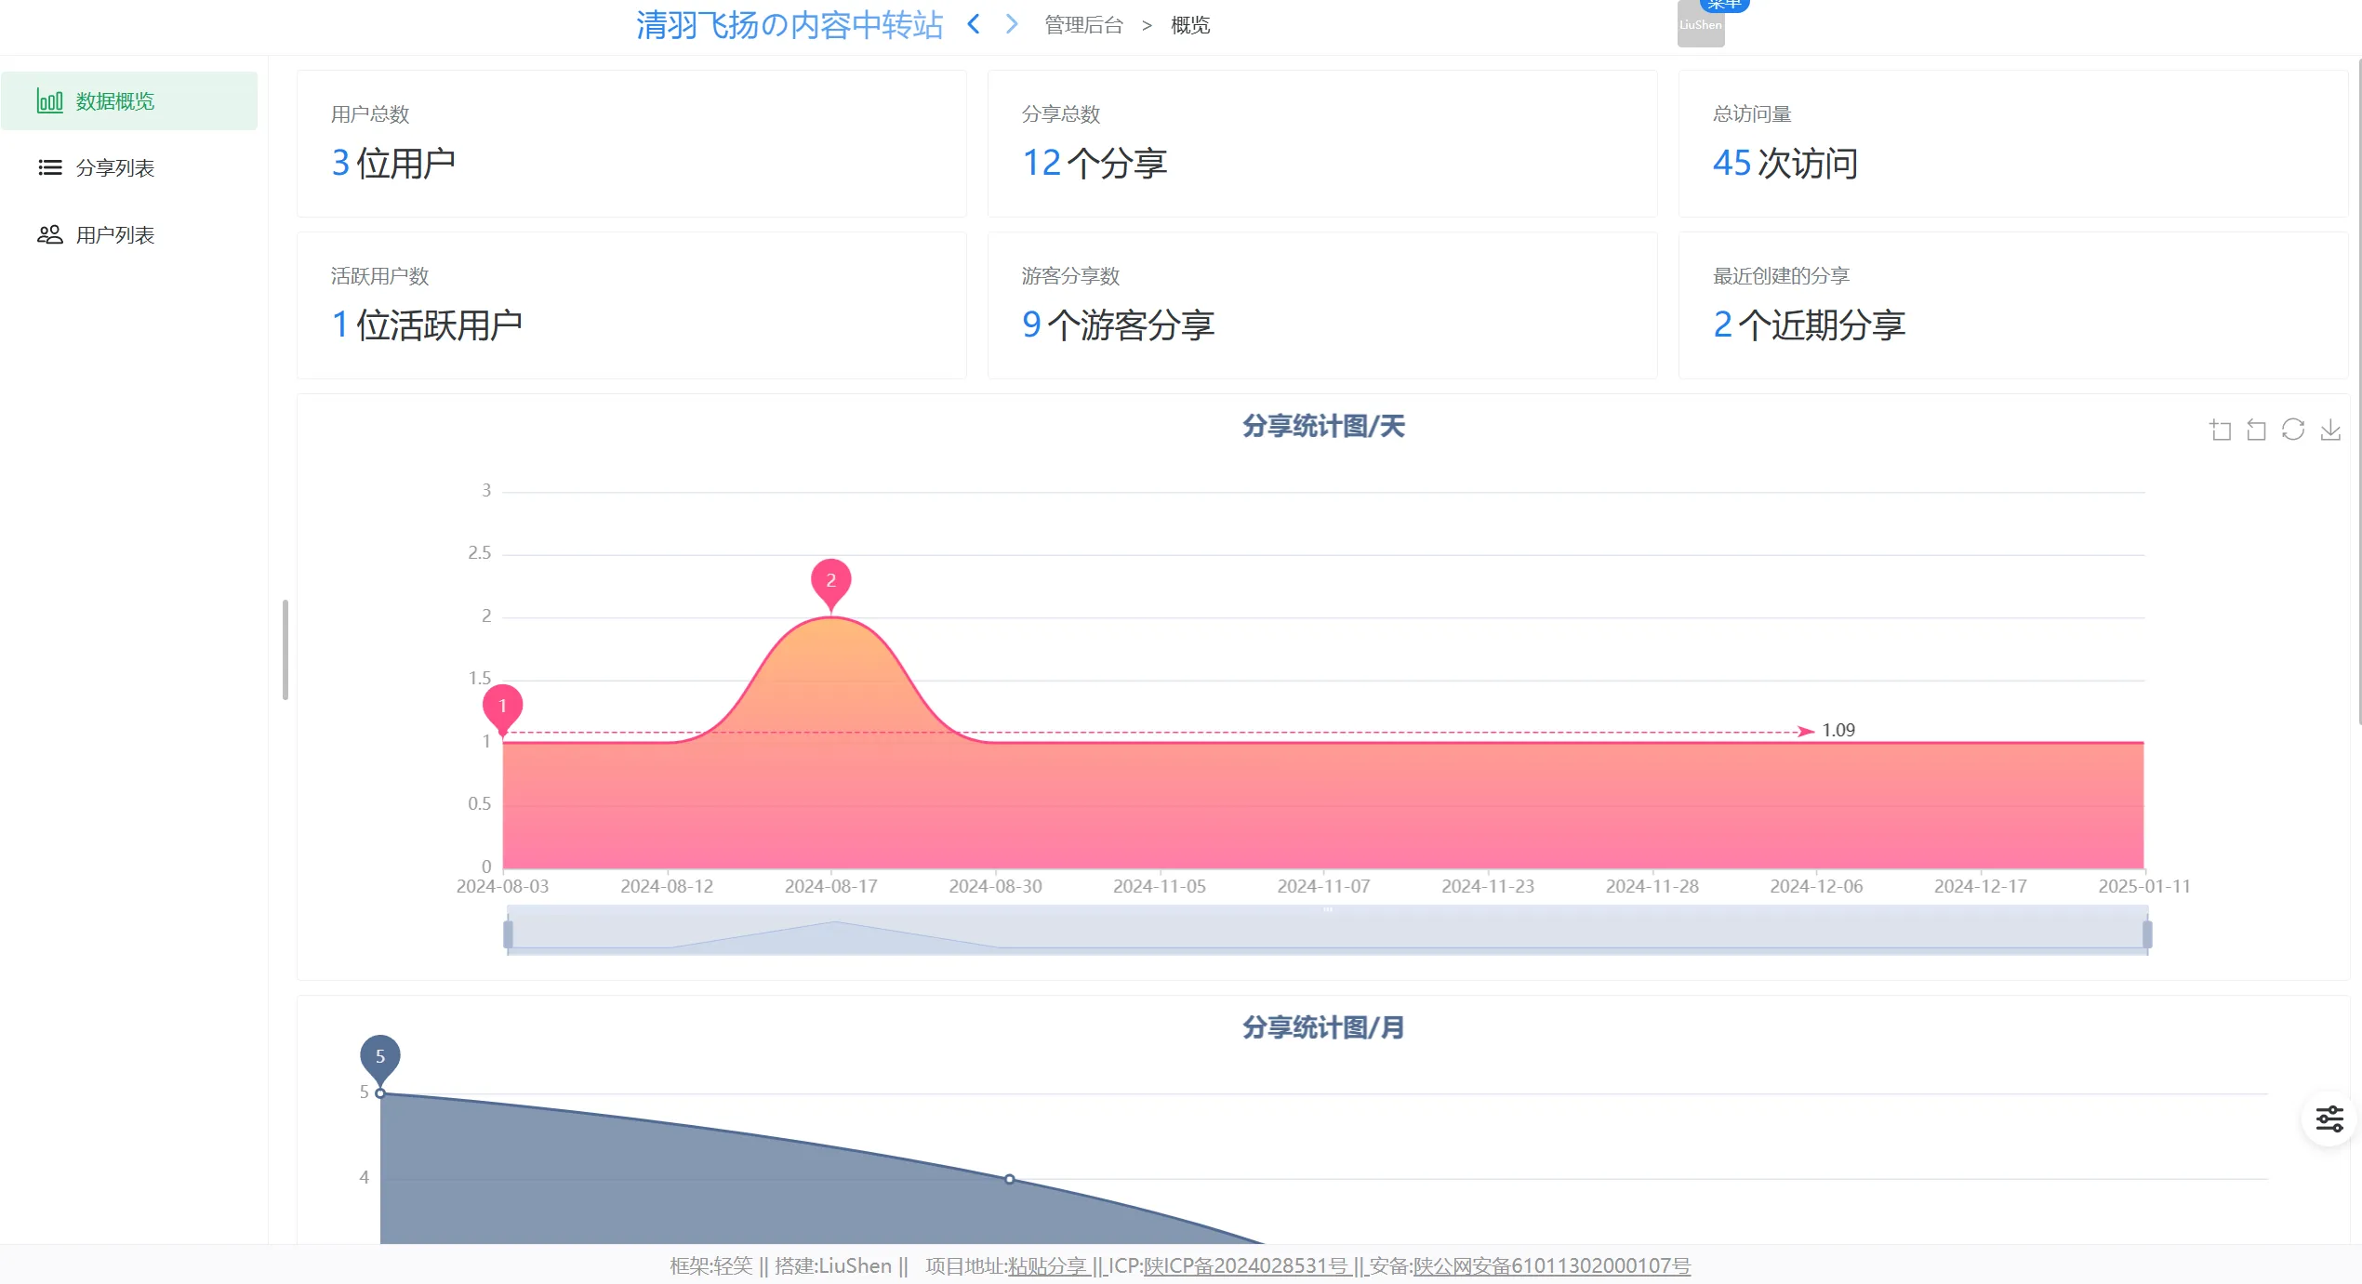This screenshot has width=2362, height=1284.
Task: Collapse the sidebar with the edge handle
Action: (285, 649)
